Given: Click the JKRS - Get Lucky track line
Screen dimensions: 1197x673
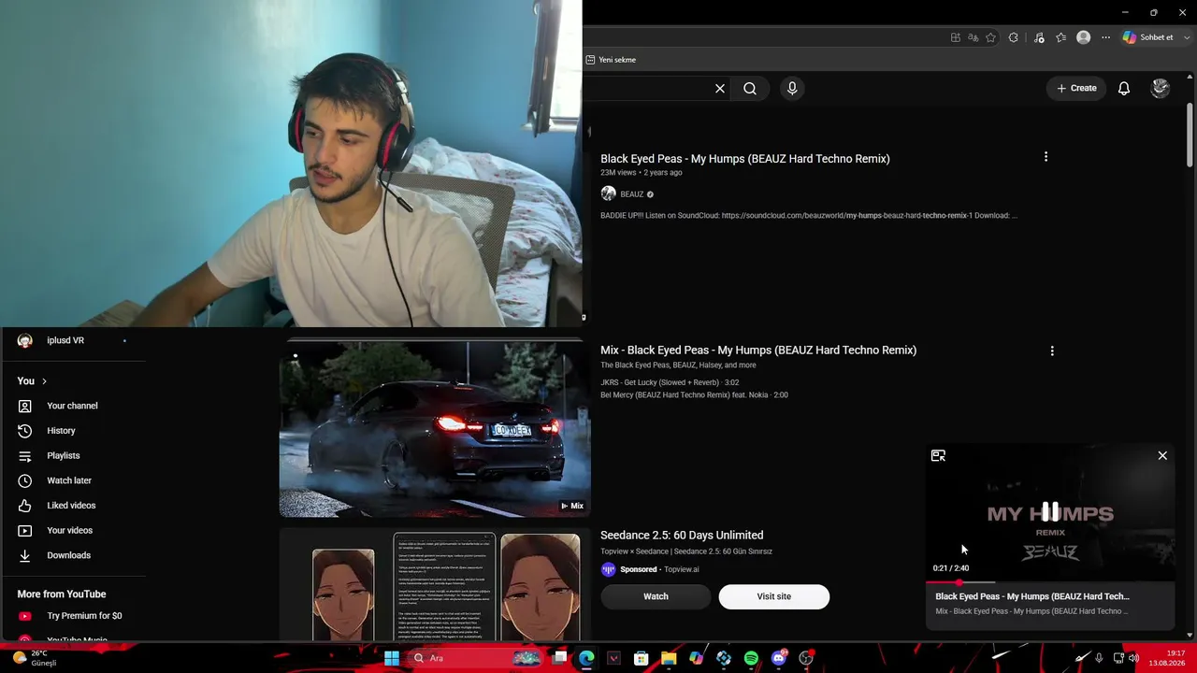Looking at the screenshot, I should coord(670,382).
